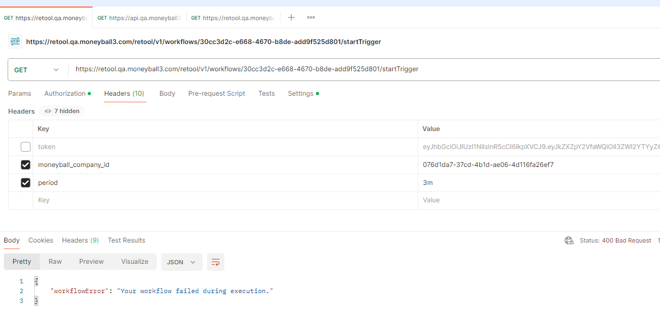Uncheck the moneyball_company_id header

pos(26,165)
